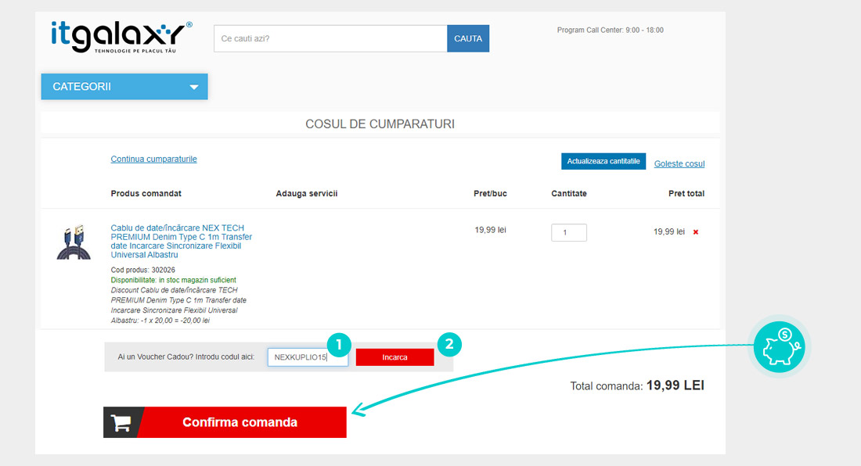This screenshot has height=466, width=861.
Task: Click 'Disponibilitate: in stoc magazin suficient' text
Action: (174, 280)
